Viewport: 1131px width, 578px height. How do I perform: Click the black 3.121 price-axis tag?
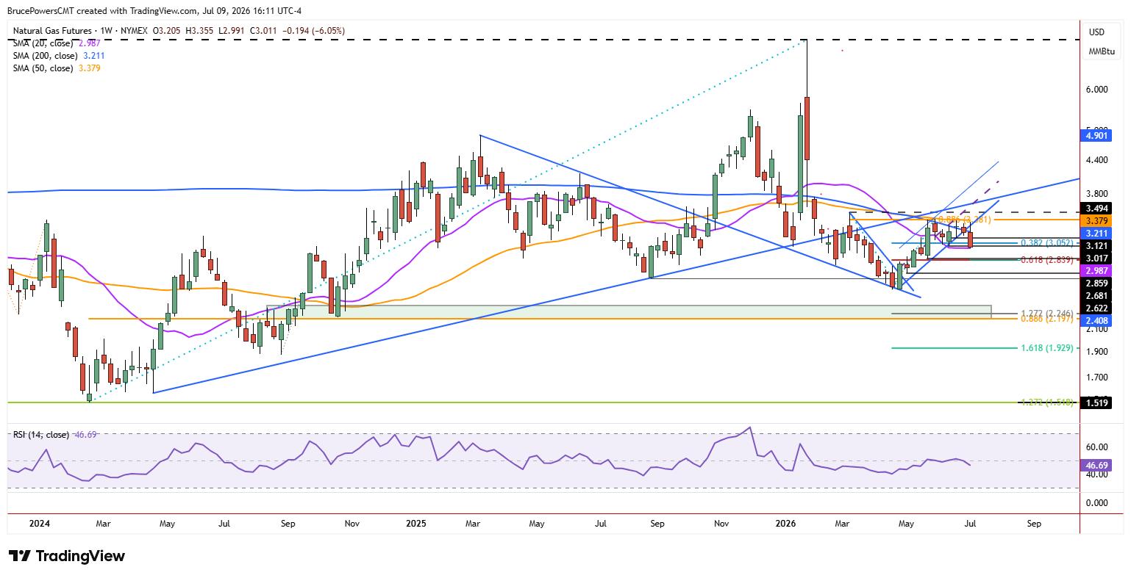(x=1096, y=245)
